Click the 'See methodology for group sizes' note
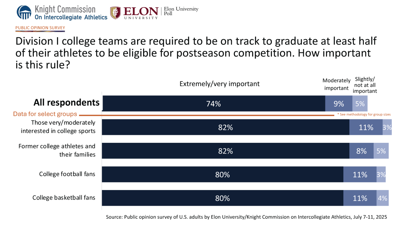407x229 pixels. click(364, 114)
